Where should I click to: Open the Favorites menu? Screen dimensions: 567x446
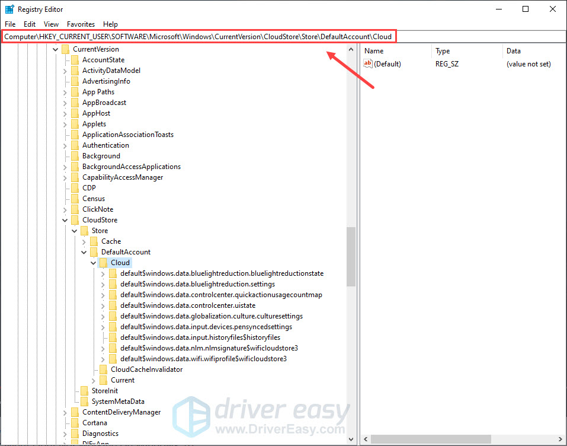point(81,24)
